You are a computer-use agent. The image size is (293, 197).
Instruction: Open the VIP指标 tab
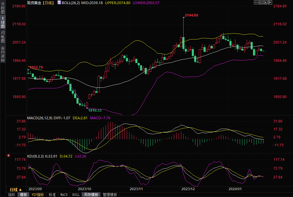coord(38,195)
